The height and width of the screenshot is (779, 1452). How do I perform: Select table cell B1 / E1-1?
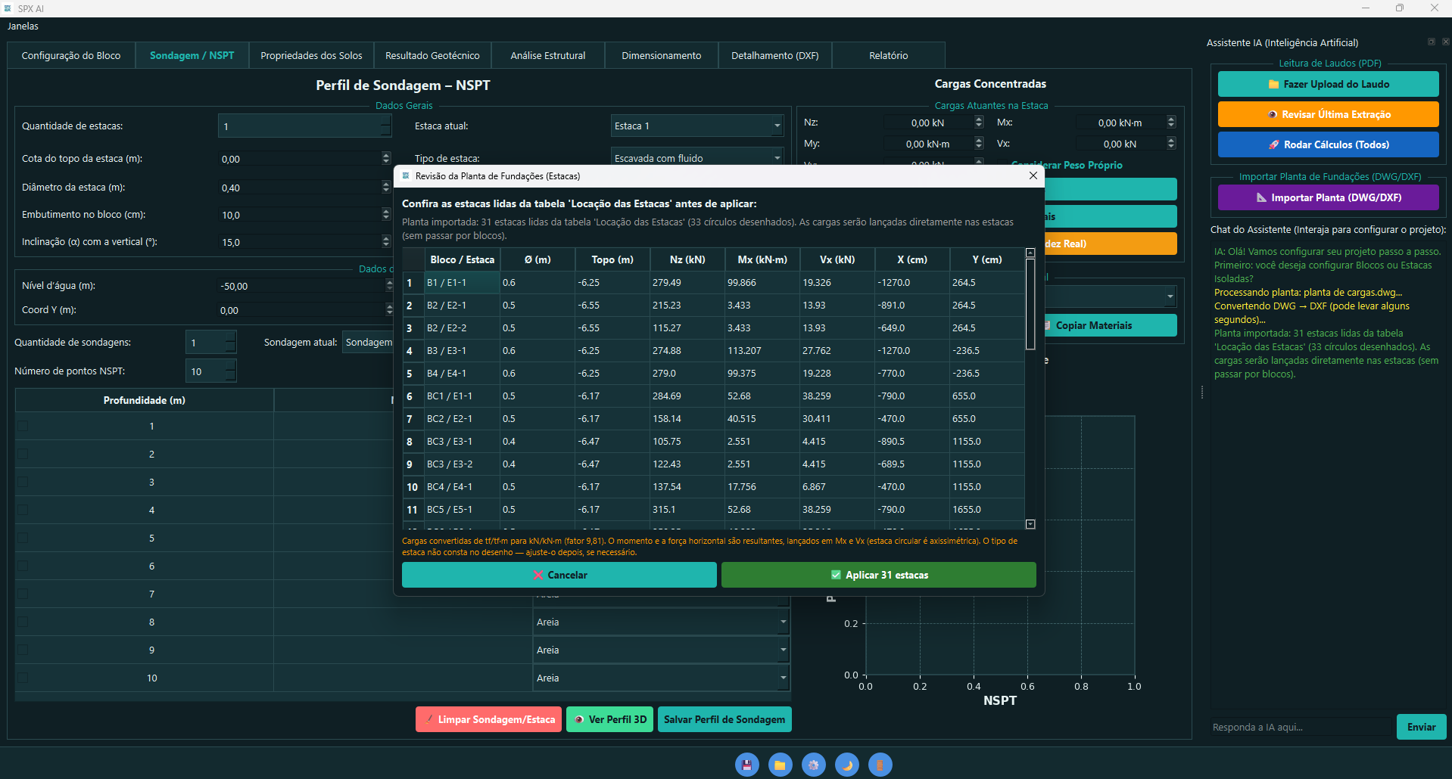pos(462,282)
